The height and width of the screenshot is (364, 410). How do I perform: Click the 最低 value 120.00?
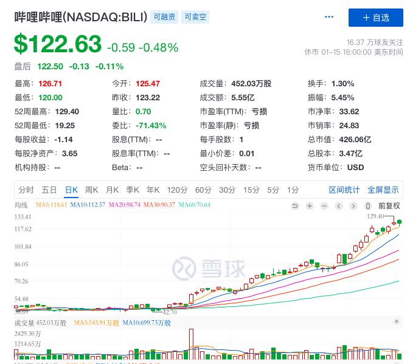click(x=50, y=98)
